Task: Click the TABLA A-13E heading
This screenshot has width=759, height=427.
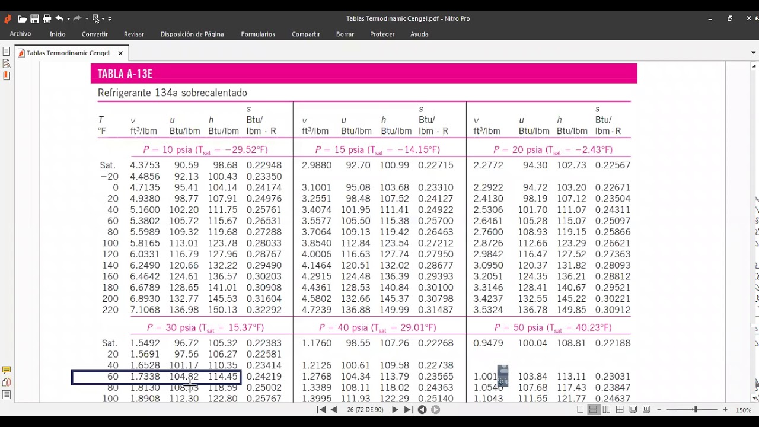Action: (x=125, y=74)
